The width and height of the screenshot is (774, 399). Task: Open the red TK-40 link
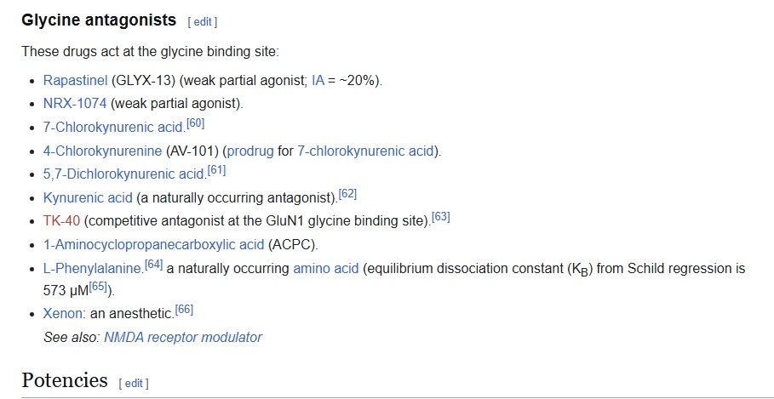tap(61, 221)
